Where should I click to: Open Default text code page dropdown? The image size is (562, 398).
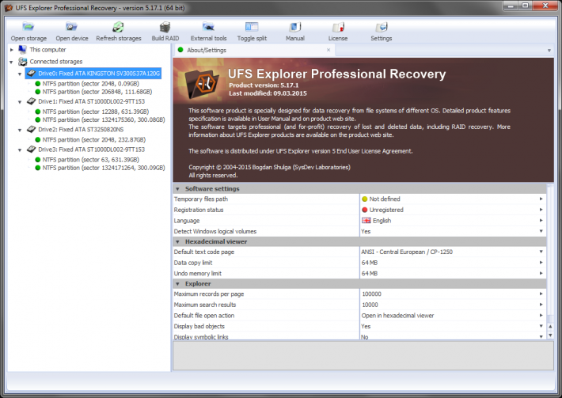(x=541, y=252)
